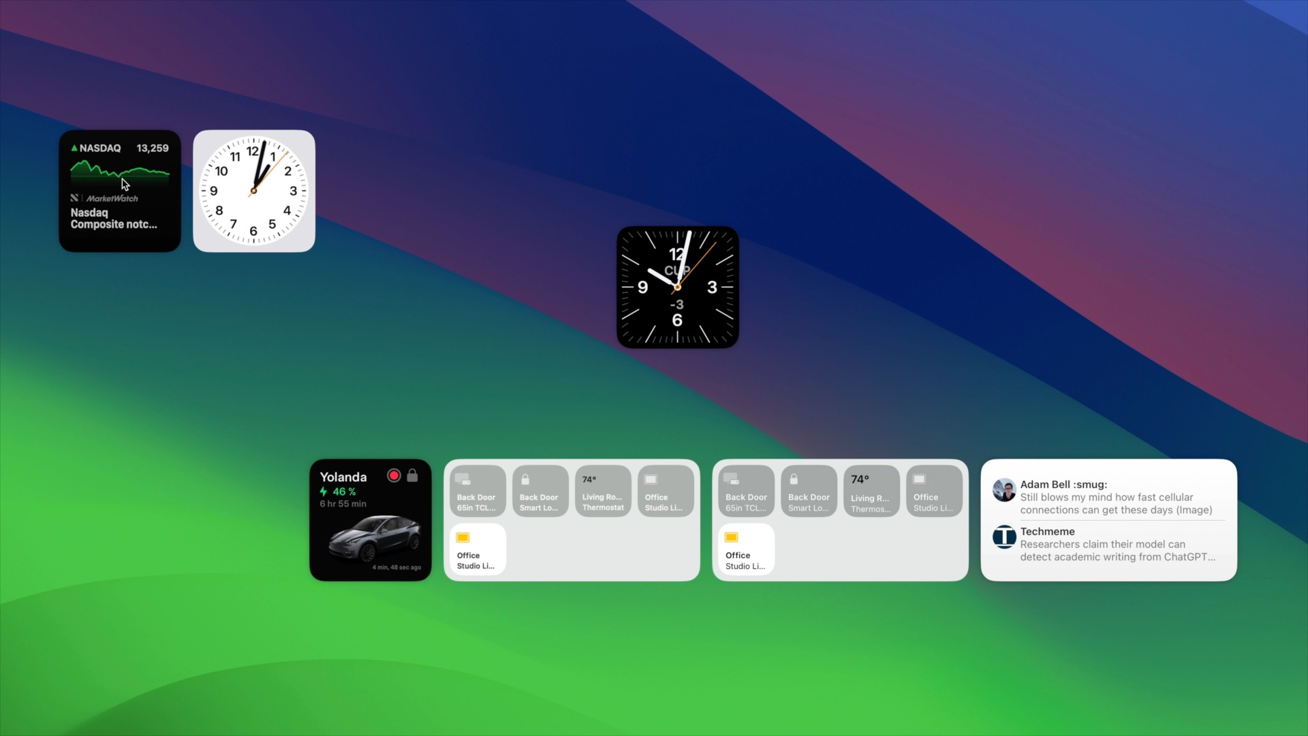Open the MarketWatch icon in stocks widget

coord(76,198)
